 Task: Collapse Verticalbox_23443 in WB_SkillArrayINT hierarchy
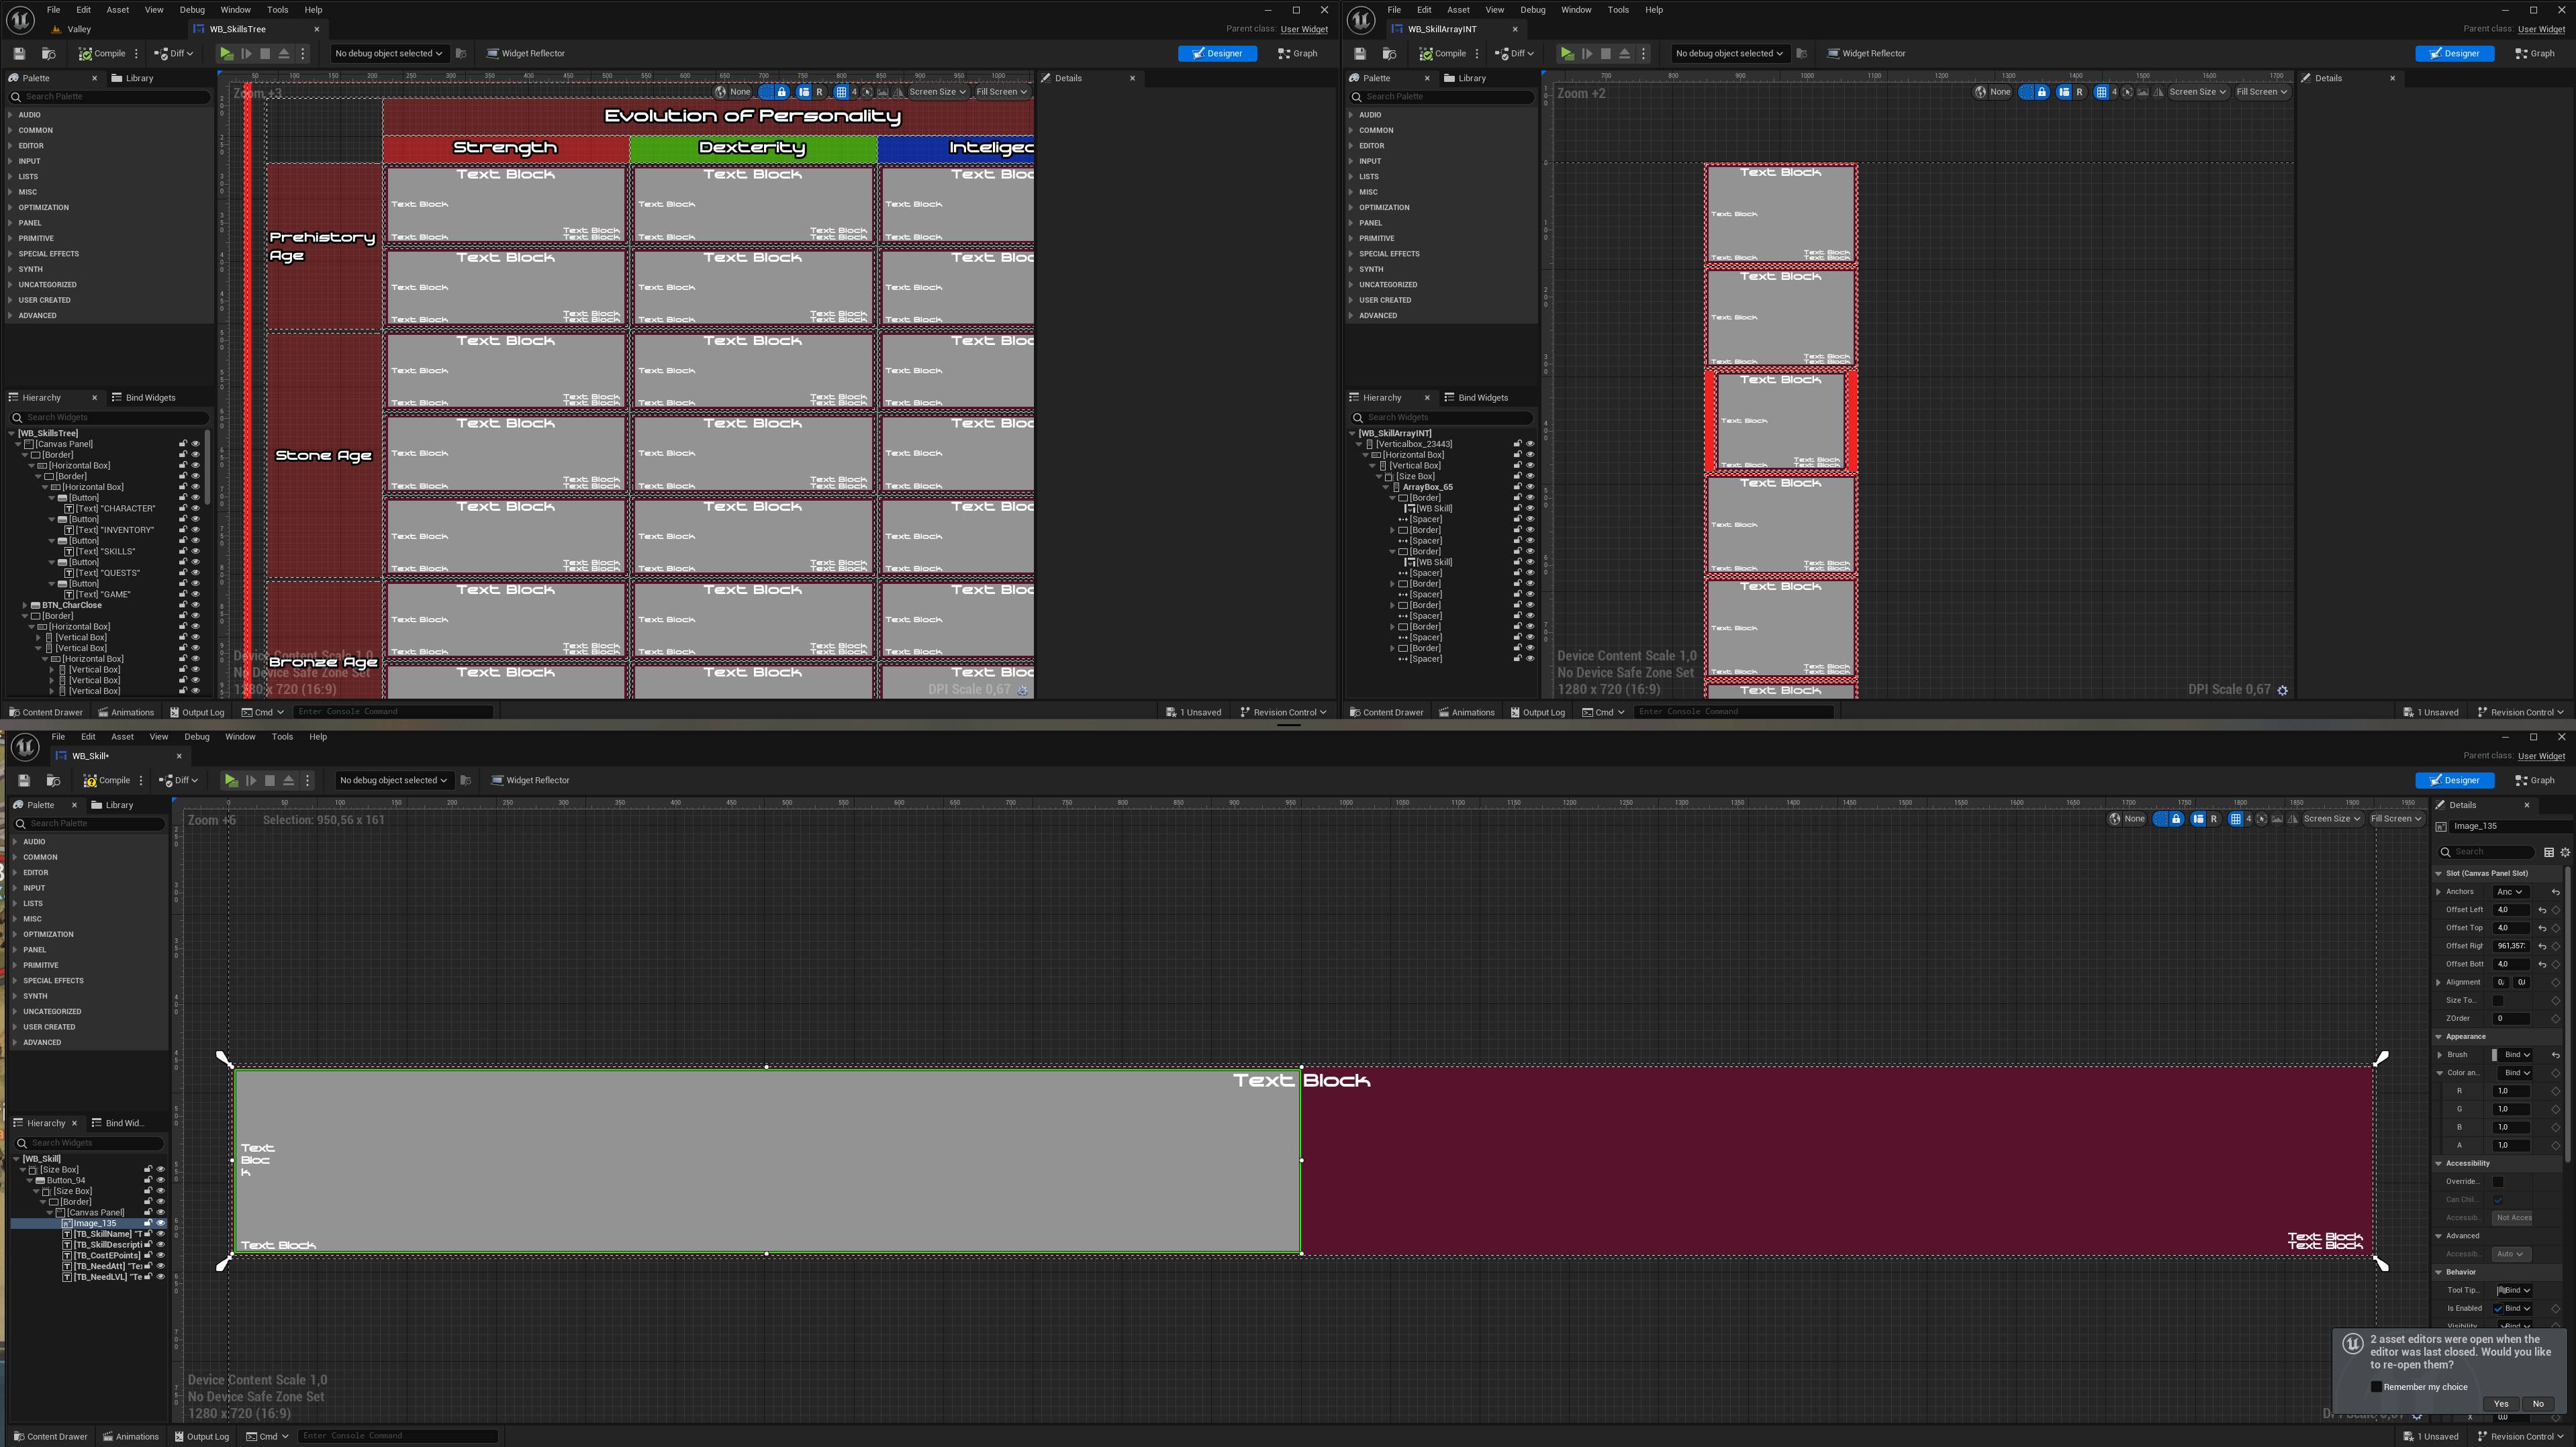(1359, 444)
